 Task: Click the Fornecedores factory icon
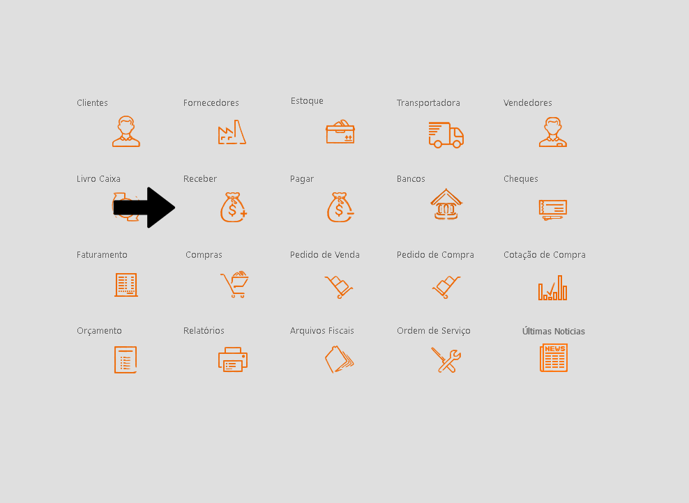pos(232,132)
